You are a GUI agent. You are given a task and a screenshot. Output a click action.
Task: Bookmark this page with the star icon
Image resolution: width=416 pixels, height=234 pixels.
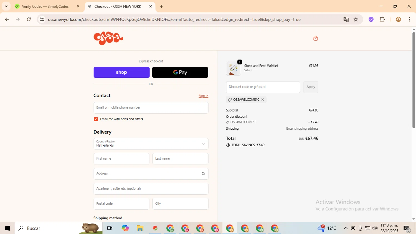coord(356,19)
